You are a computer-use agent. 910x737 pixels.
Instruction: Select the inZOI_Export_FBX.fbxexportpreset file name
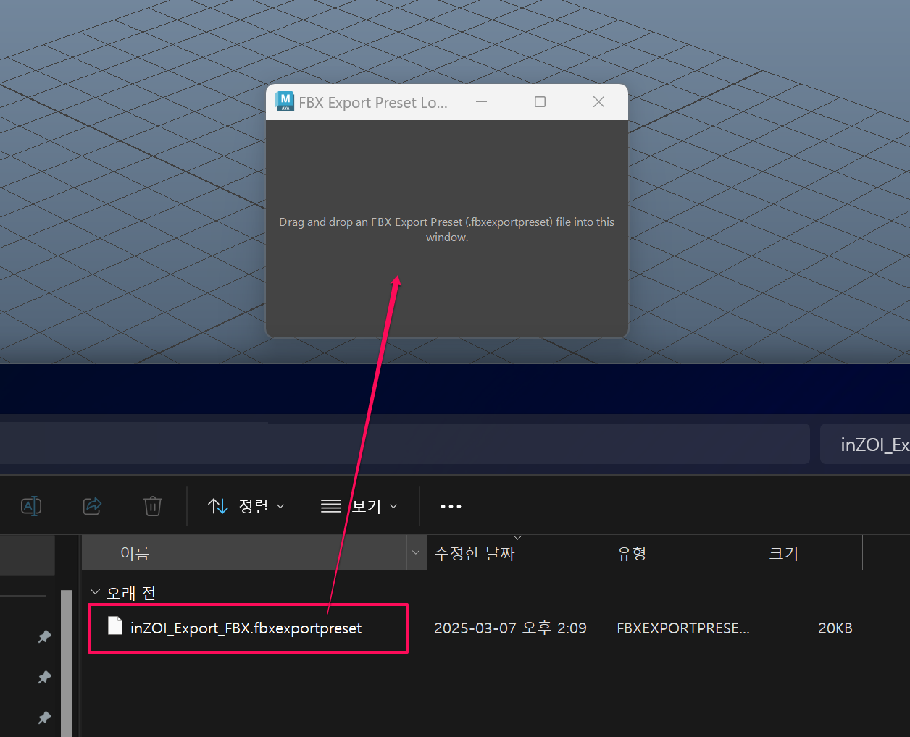246,628
